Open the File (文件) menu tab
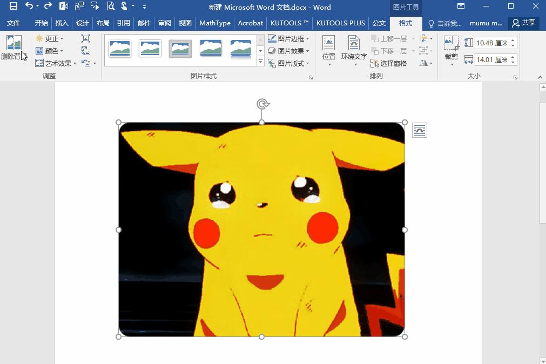The height and width of the screenshot is (364, 546). [x=14, y=23]
